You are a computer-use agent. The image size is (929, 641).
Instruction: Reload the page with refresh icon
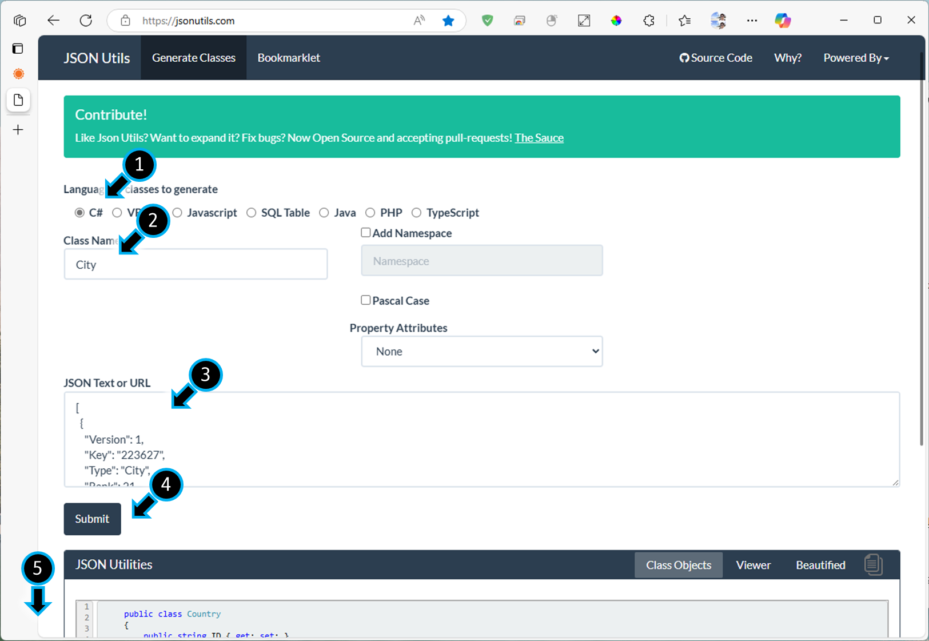[86, 21]
